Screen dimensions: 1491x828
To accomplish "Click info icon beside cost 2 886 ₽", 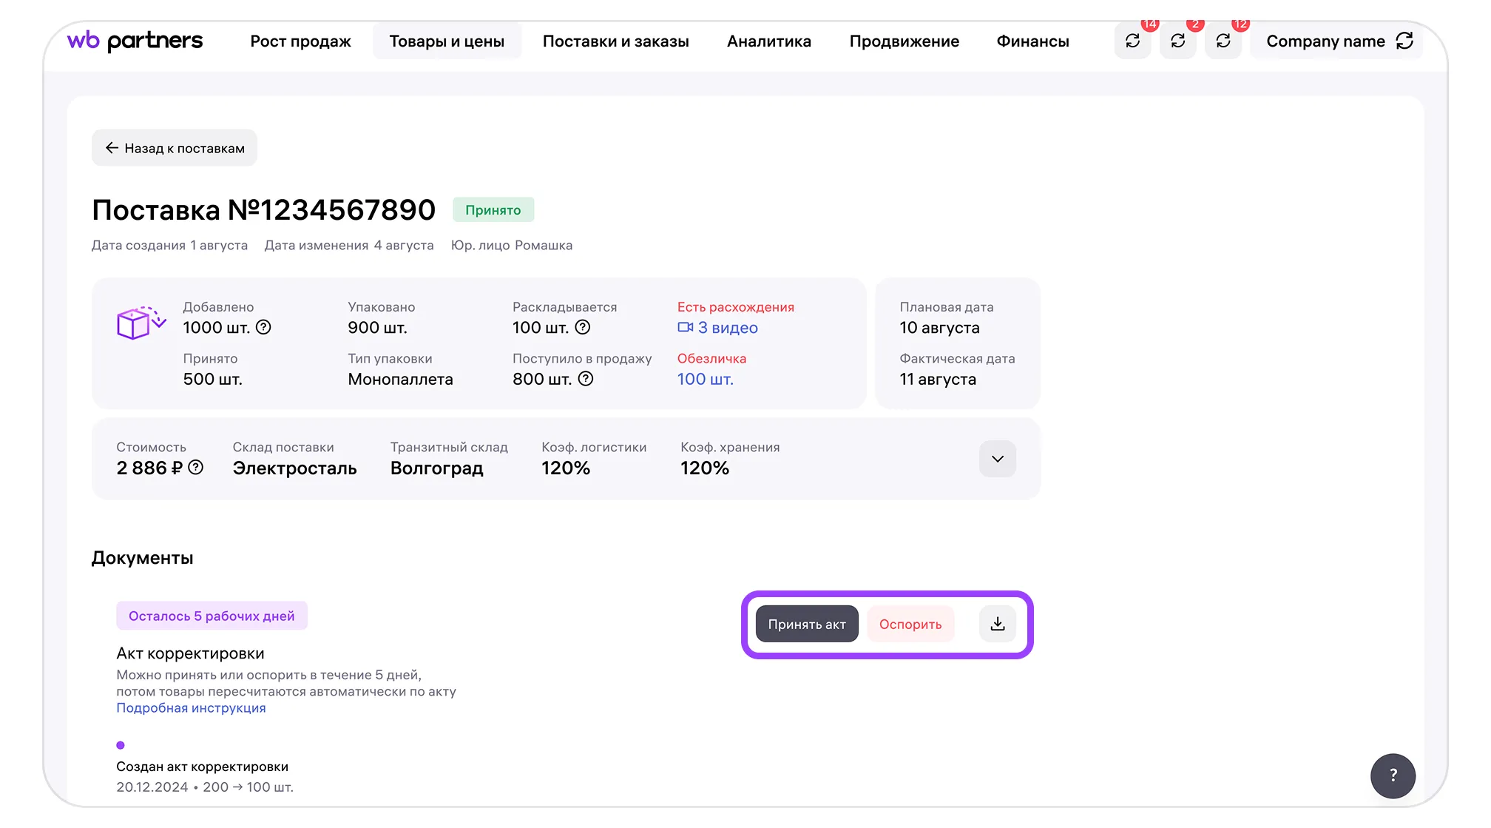I will 196,468.
